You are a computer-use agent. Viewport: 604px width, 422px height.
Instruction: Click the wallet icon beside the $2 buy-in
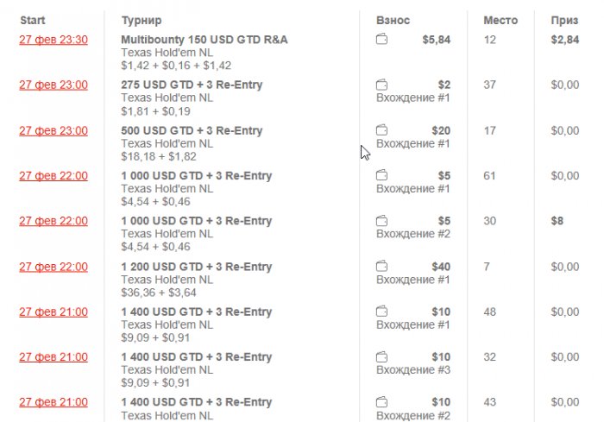(382, 85)
